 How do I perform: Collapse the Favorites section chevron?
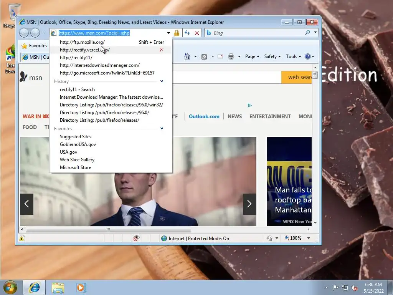click(162, 128)
